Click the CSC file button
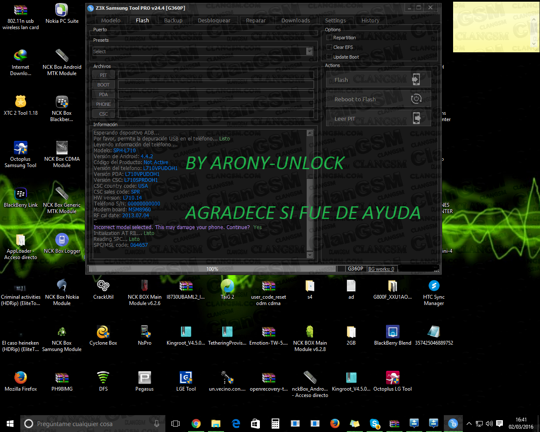The width and height of the screenshot is (540, 432). (103, 114)
